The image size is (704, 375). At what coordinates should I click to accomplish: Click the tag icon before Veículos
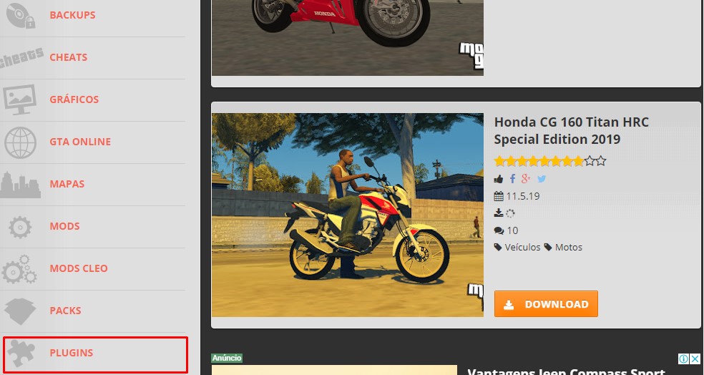(498, 247)
